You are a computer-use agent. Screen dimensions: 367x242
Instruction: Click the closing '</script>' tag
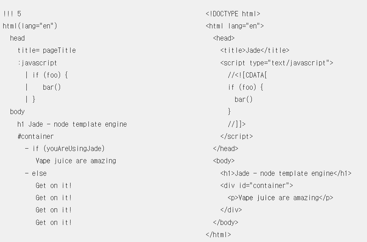[x=237, y=136]
